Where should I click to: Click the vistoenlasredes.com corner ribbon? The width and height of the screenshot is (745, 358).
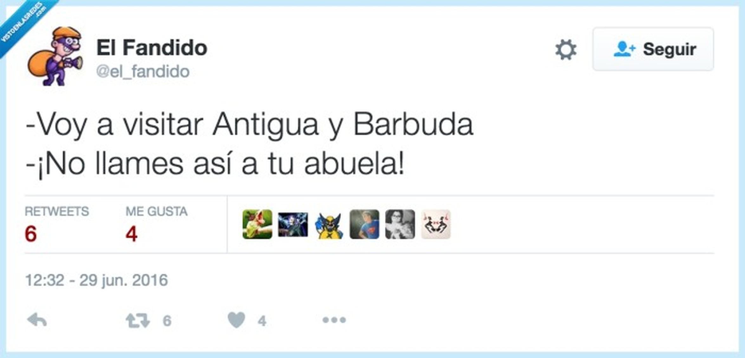[24, 24]
